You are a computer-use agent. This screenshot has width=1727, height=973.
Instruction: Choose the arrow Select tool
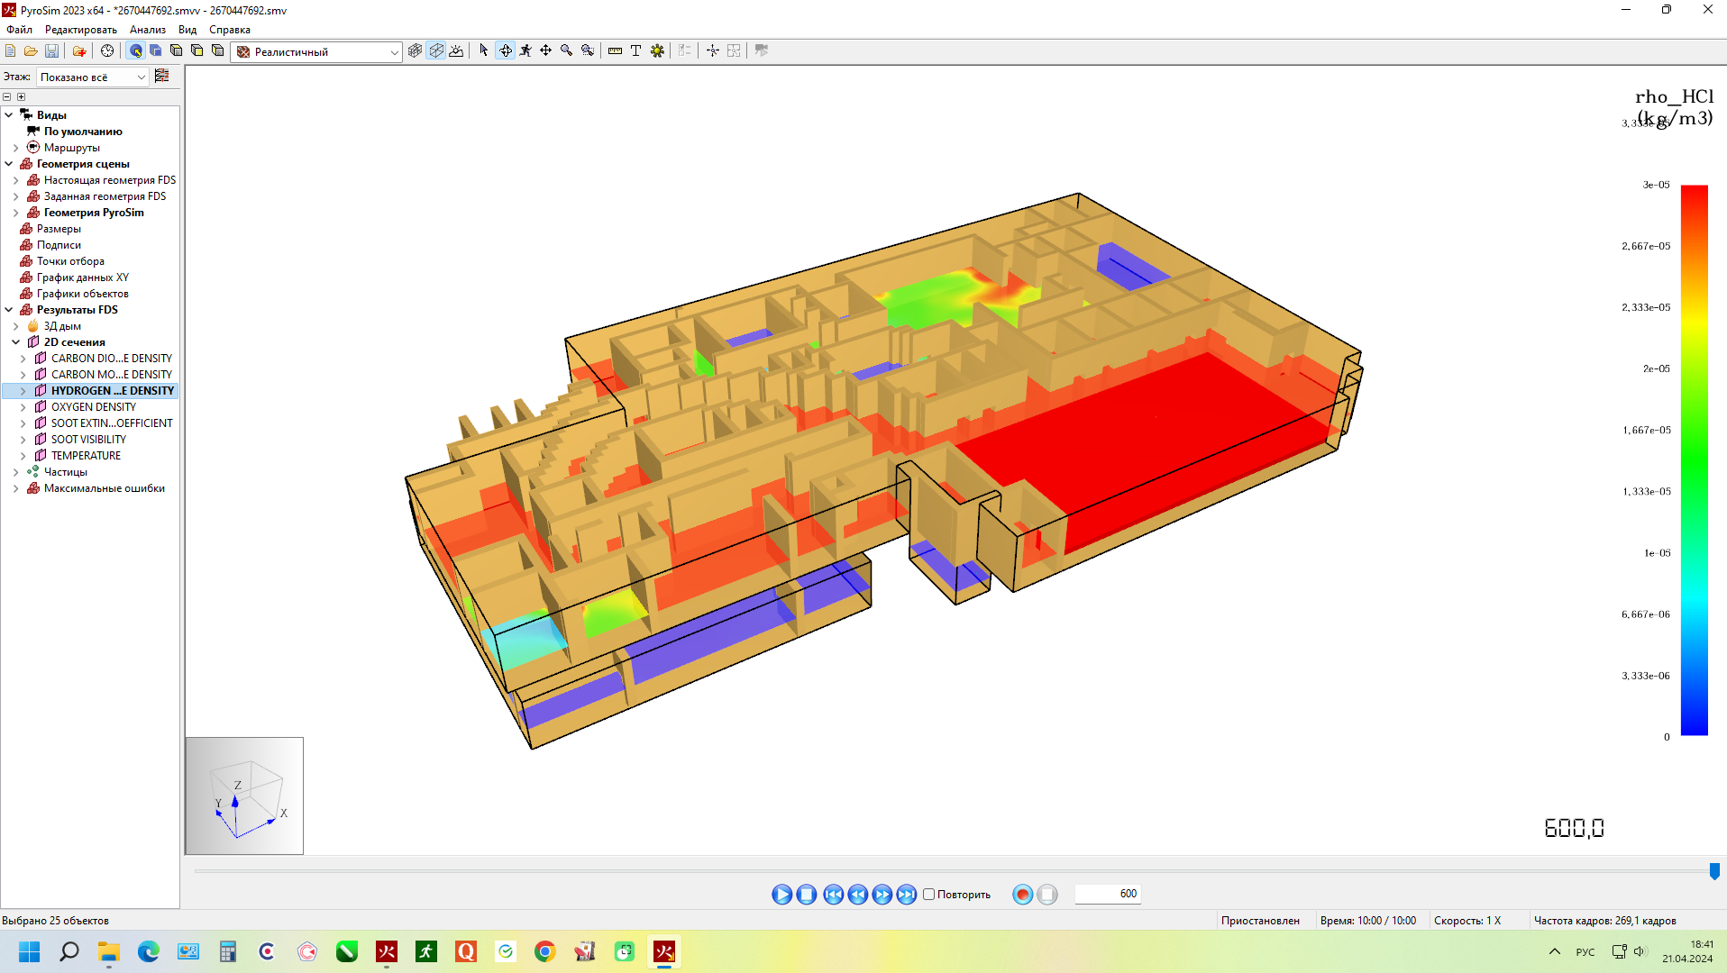(x=484, y=51)
